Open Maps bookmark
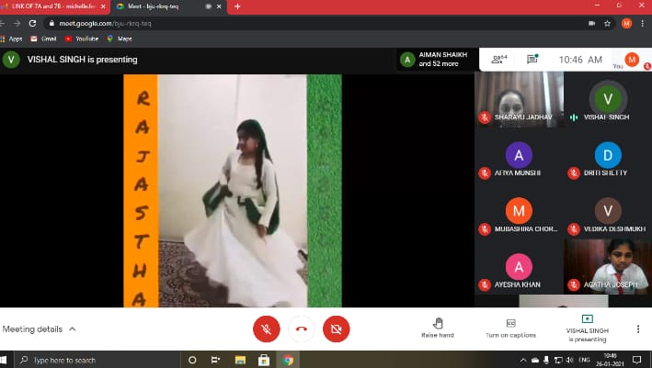Screen dimensions: 652x368 pos(120,39)
